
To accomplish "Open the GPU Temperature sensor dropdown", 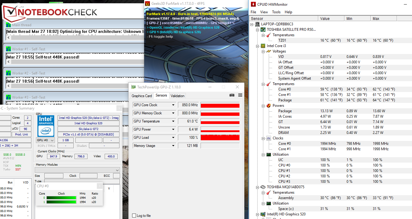I will [173, 121].
